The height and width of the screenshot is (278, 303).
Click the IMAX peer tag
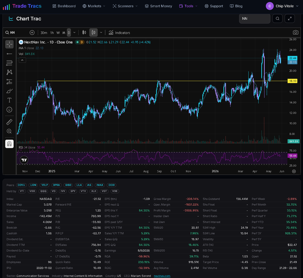click(100, 185)
